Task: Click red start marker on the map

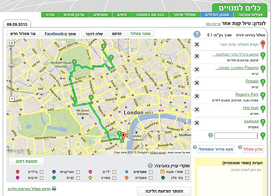Action: [x=124, y=136]
